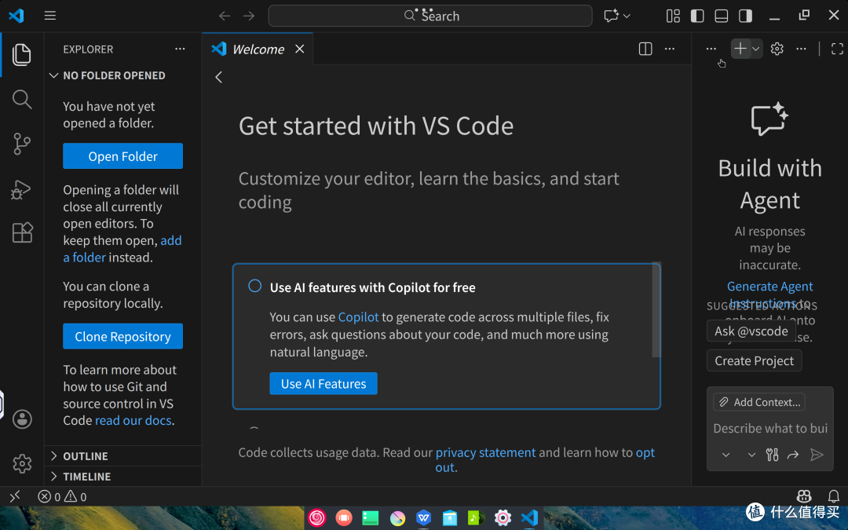Expand the Timeline section

(x=123, y=477)
